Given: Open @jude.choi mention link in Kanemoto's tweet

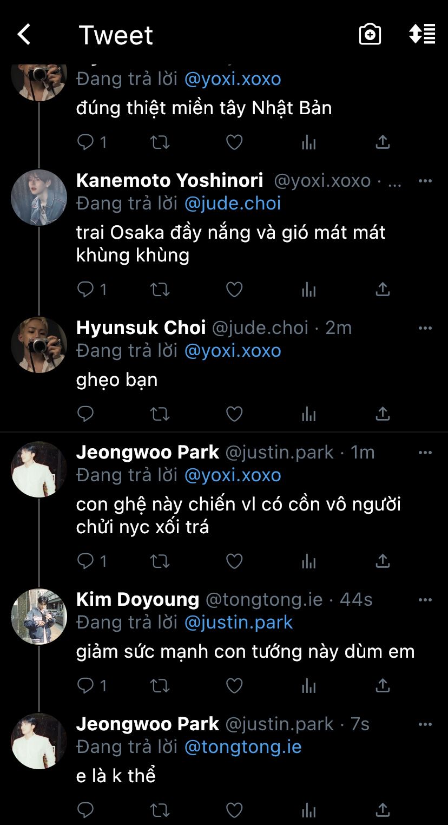Looking at the screenshot, I should tap(233, 204).
